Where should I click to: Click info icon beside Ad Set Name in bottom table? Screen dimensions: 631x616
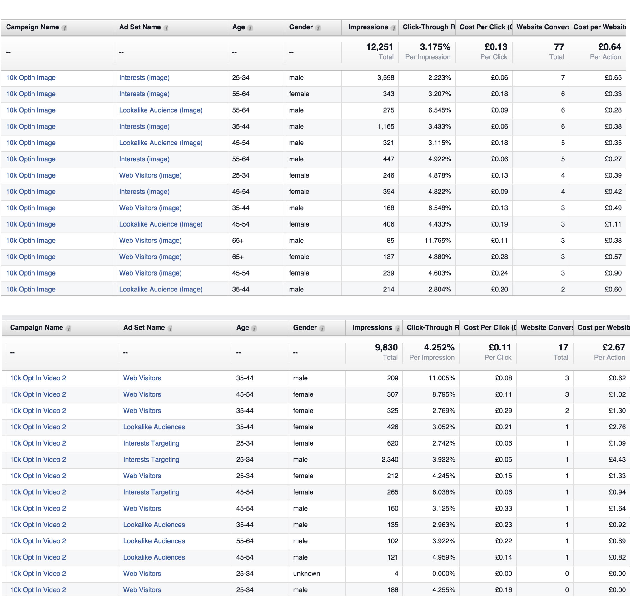[170, 328]
